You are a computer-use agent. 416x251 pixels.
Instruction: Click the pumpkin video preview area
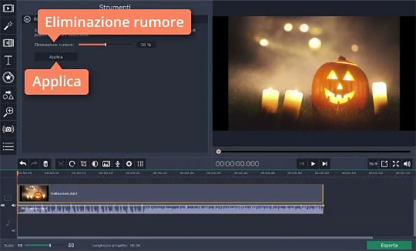[314, 73]
